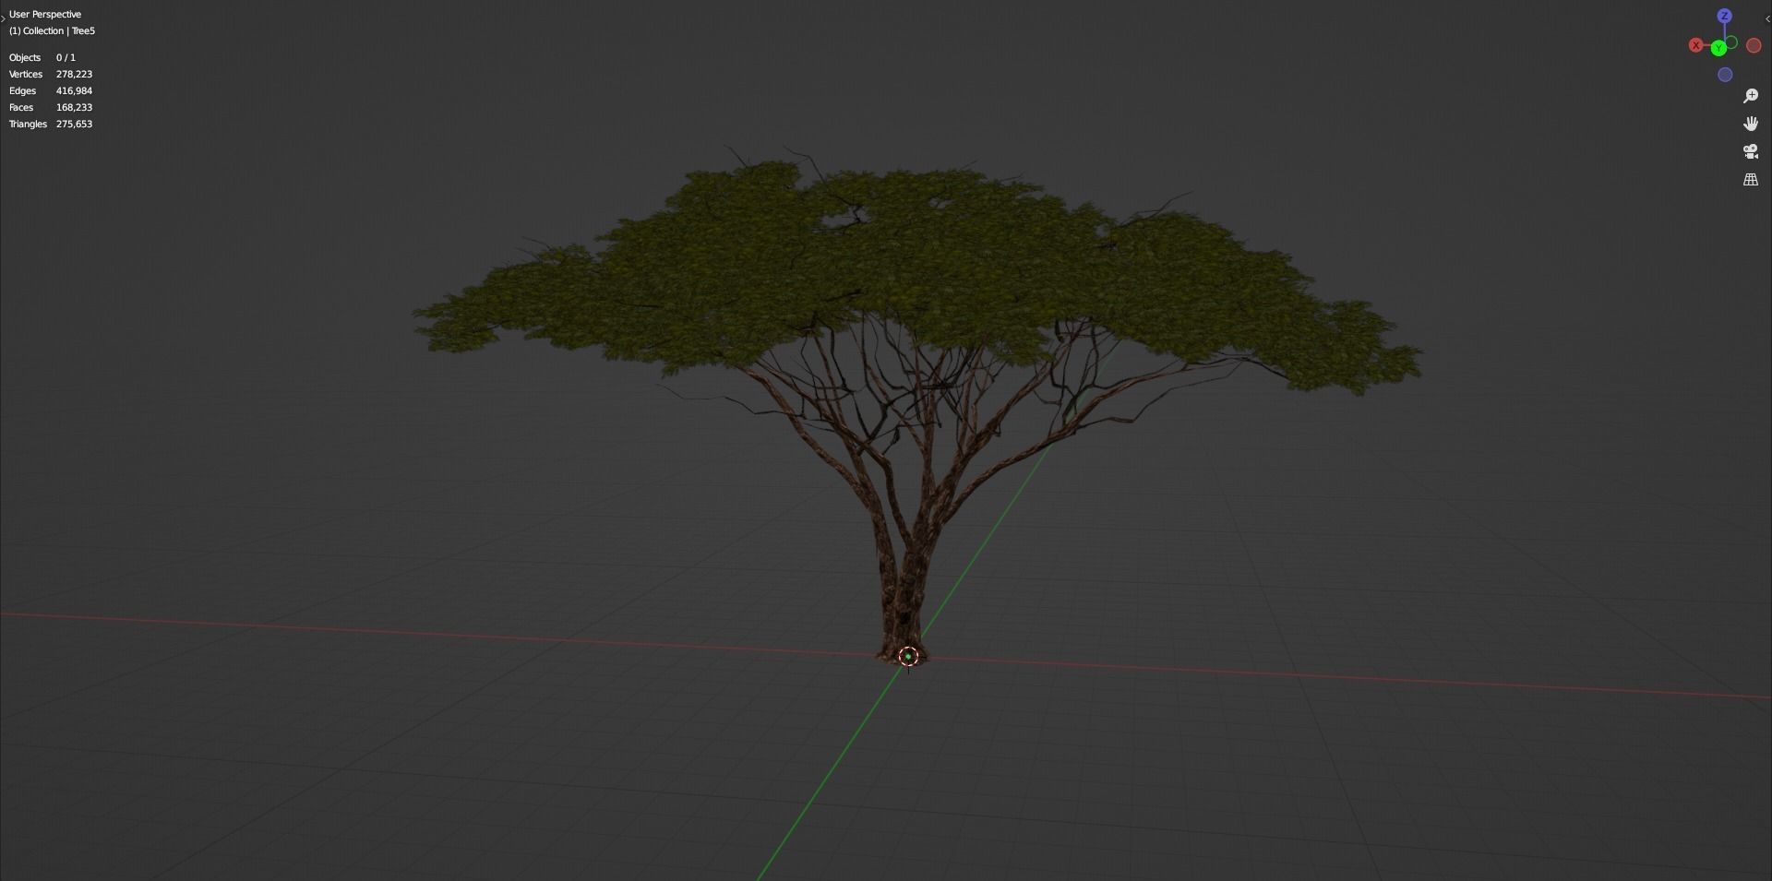Click the X axis labeled on the gizmo
This screenshot has width=1772, height=881.
tap(1695, 45)
